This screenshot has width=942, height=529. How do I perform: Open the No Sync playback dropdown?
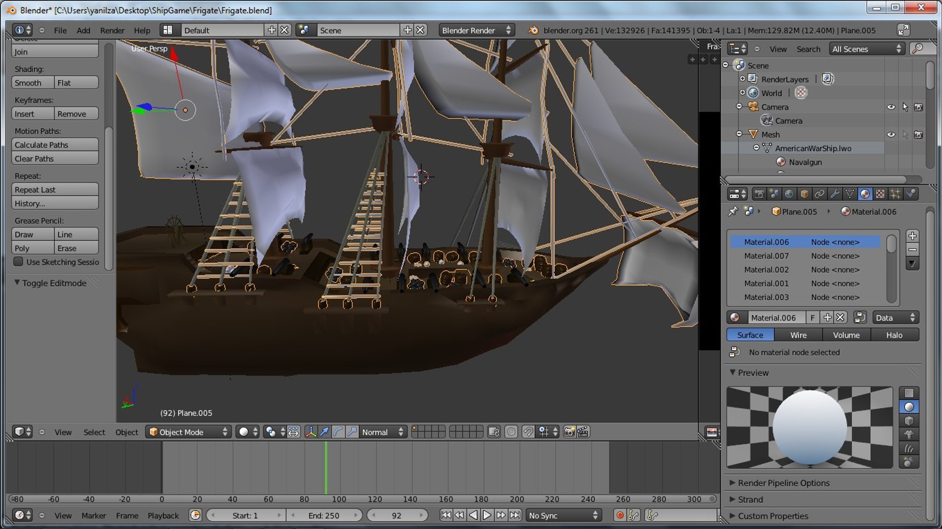pyautogui.click(x=563, y=515)
